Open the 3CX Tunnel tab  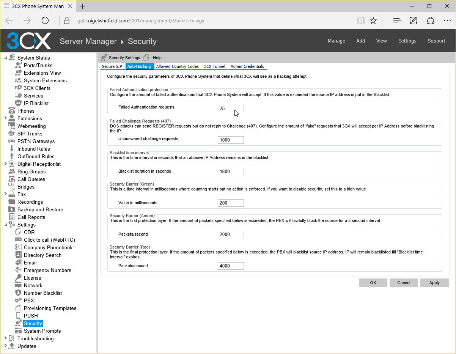[x=215, y=66]
